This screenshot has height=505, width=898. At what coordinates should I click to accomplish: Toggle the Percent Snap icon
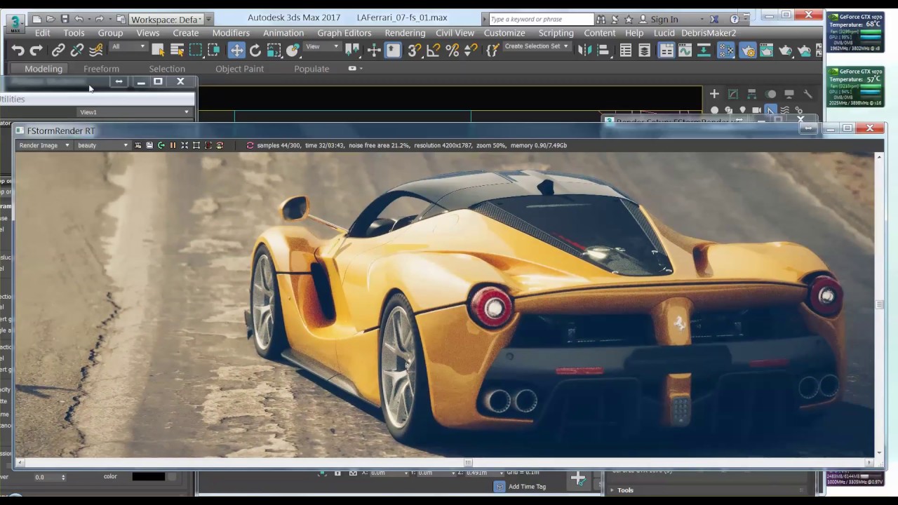[453, 50]
